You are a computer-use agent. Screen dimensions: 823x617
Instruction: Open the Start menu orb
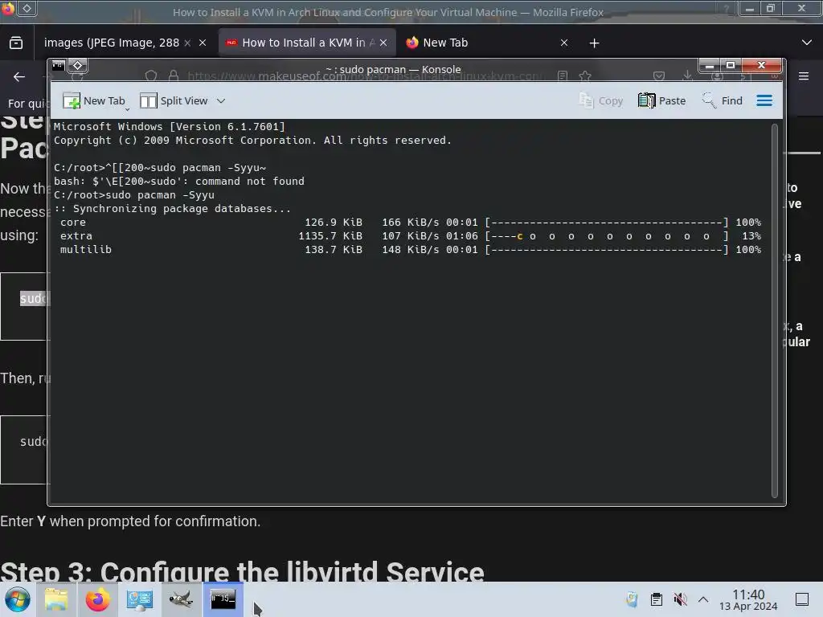pyautogui.click(x=18, y=599)
